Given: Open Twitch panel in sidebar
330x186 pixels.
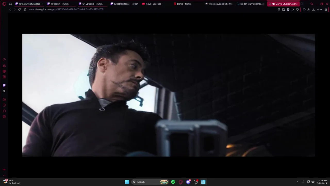Looking at the screenshot, I should 4,85.
